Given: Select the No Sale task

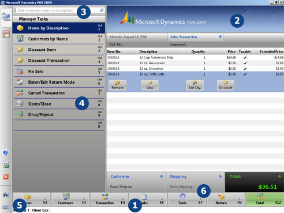Looking at the screenshot, I should coord(59,71).
